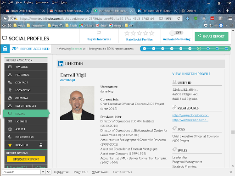Select the Social navigation item
Image resolution: width=235 pixels, height=176 pixels.
(x=26, y=114)
